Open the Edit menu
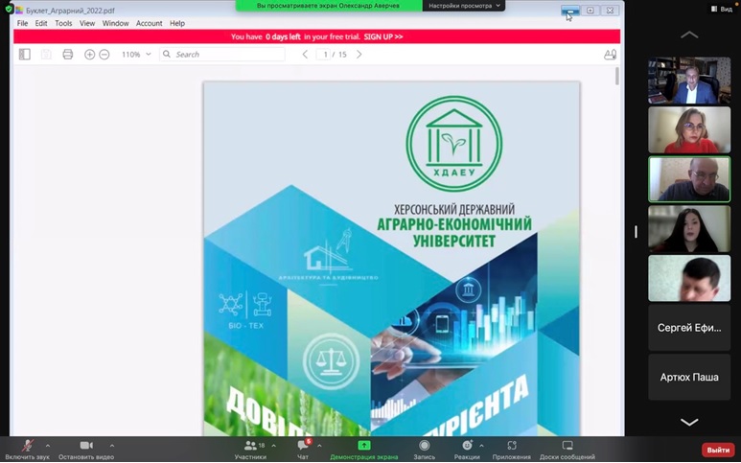This screenshot has height=463, width=741. point(41,23)
